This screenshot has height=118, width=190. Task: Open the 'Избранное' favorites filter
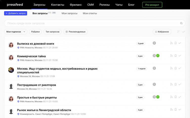(x=162, y=32)
